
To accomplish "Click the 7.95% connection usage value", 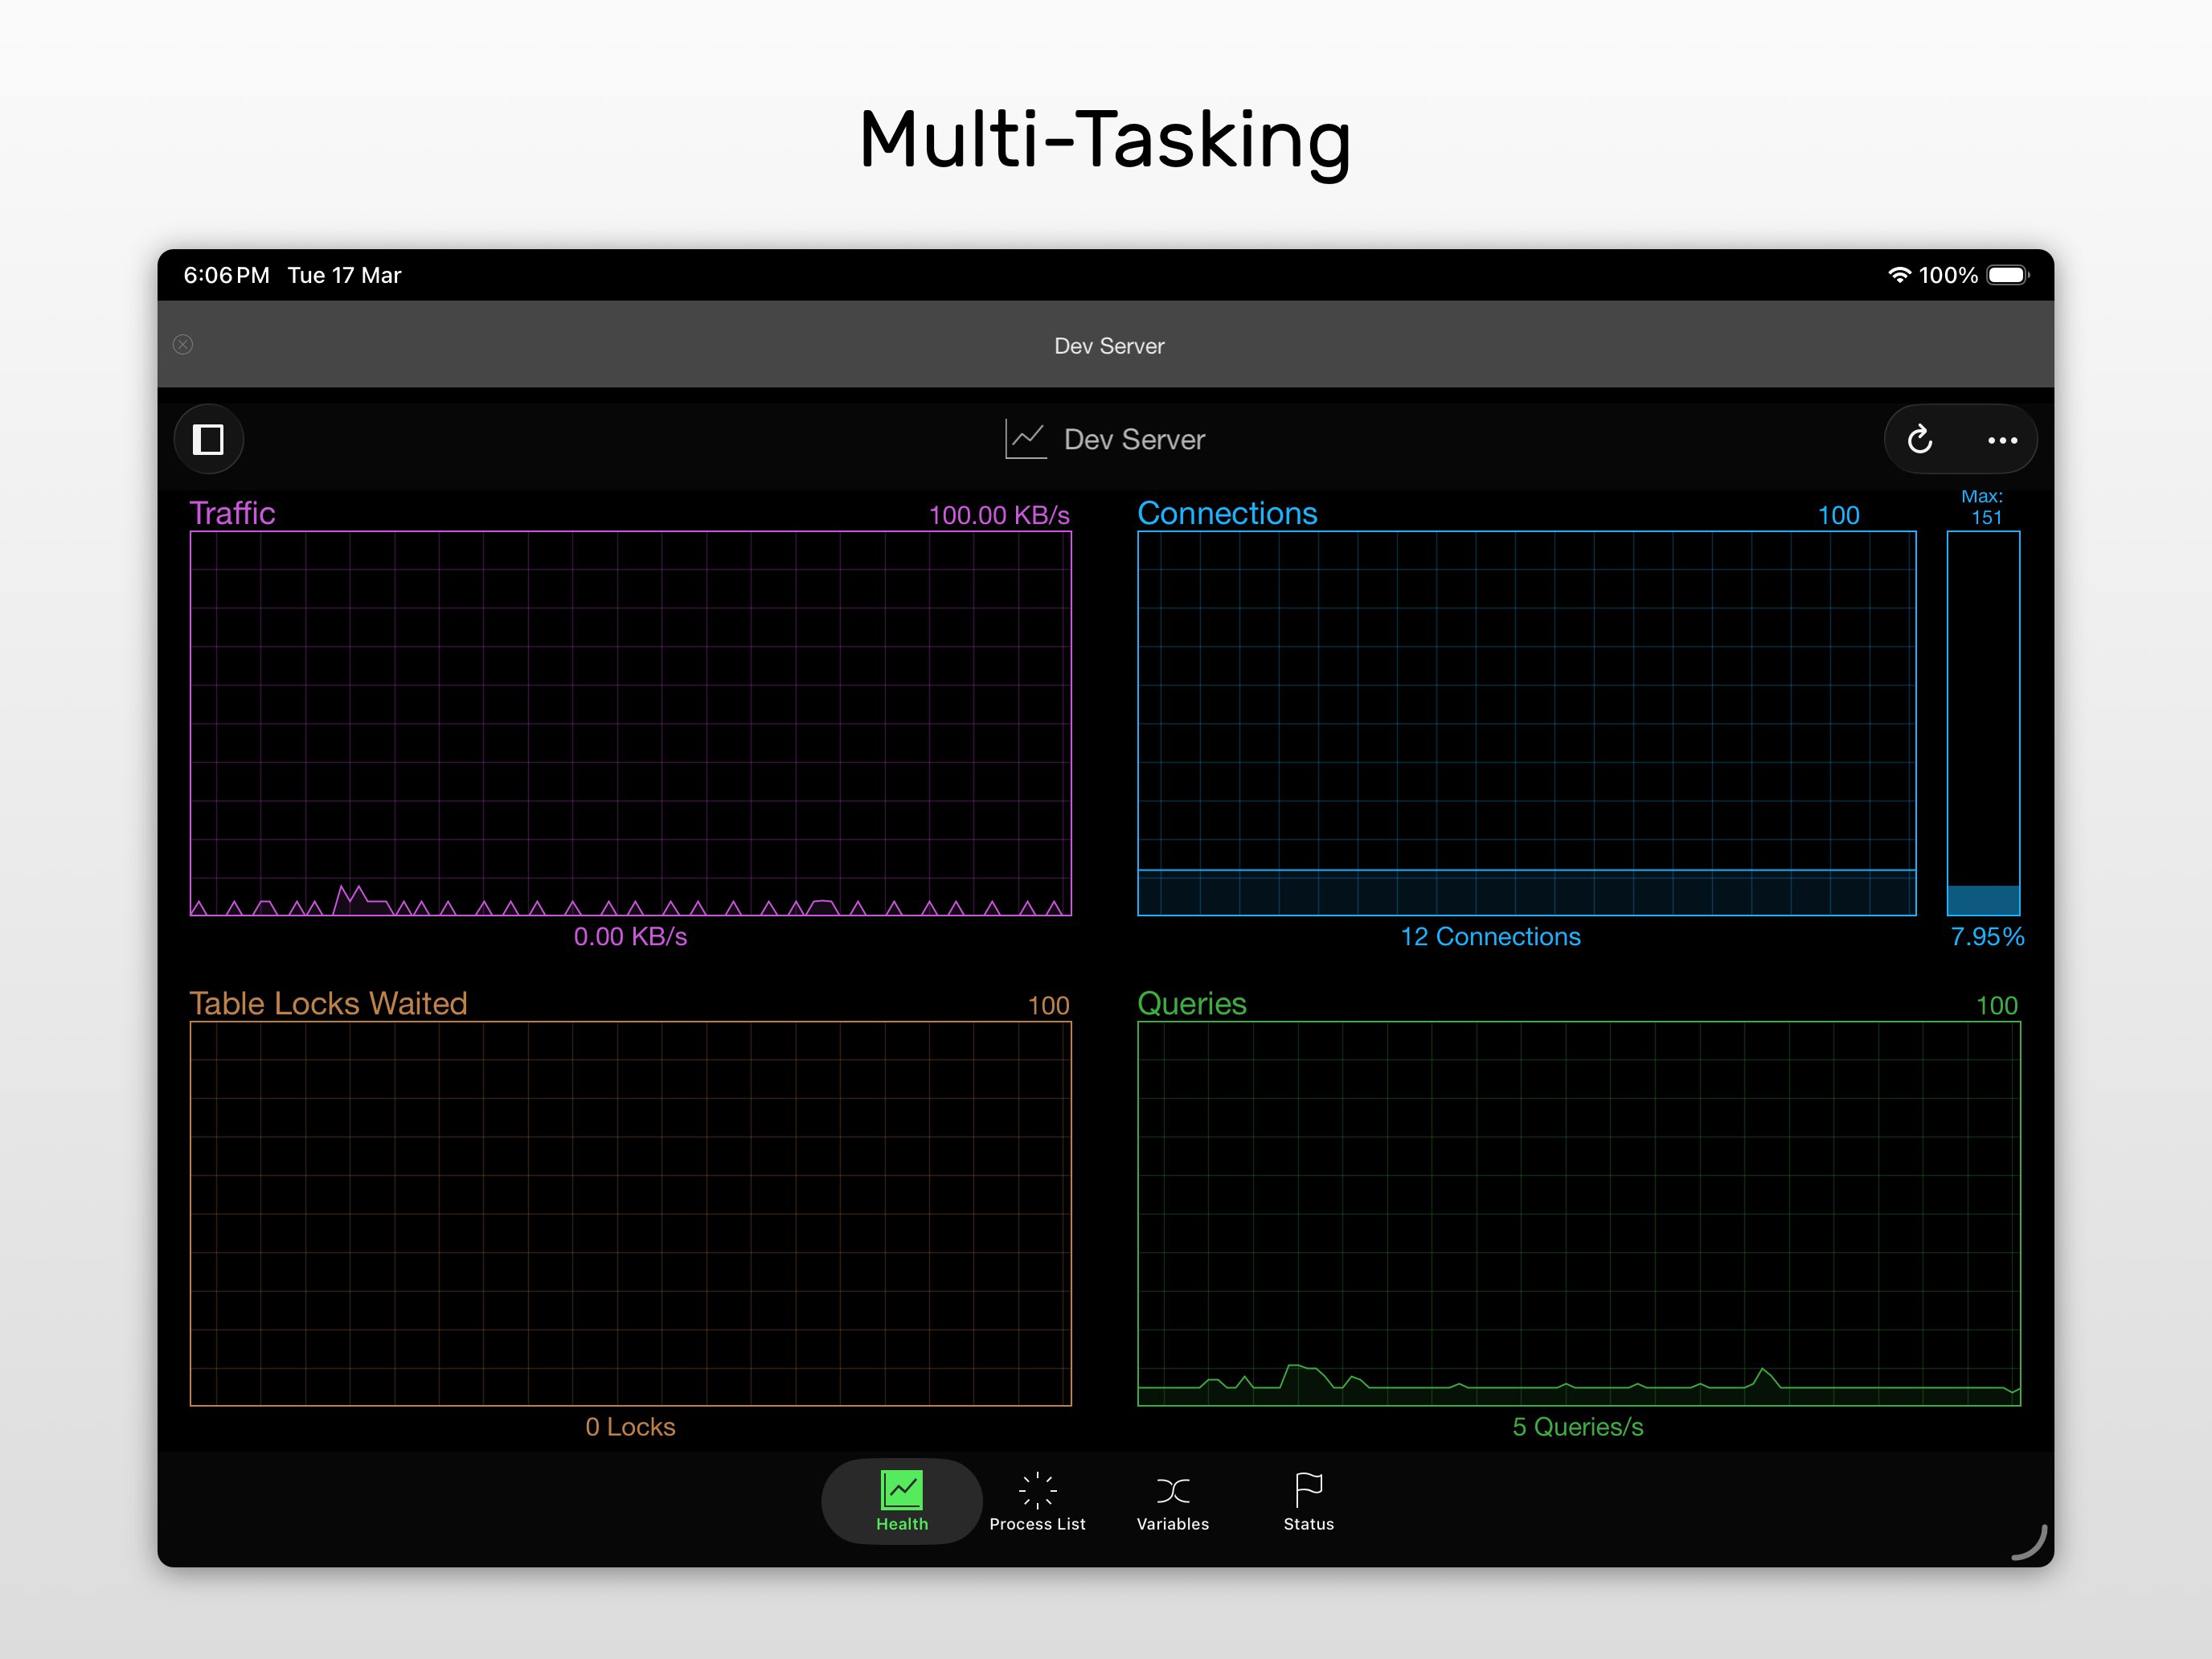I will tap(1987, 937).
